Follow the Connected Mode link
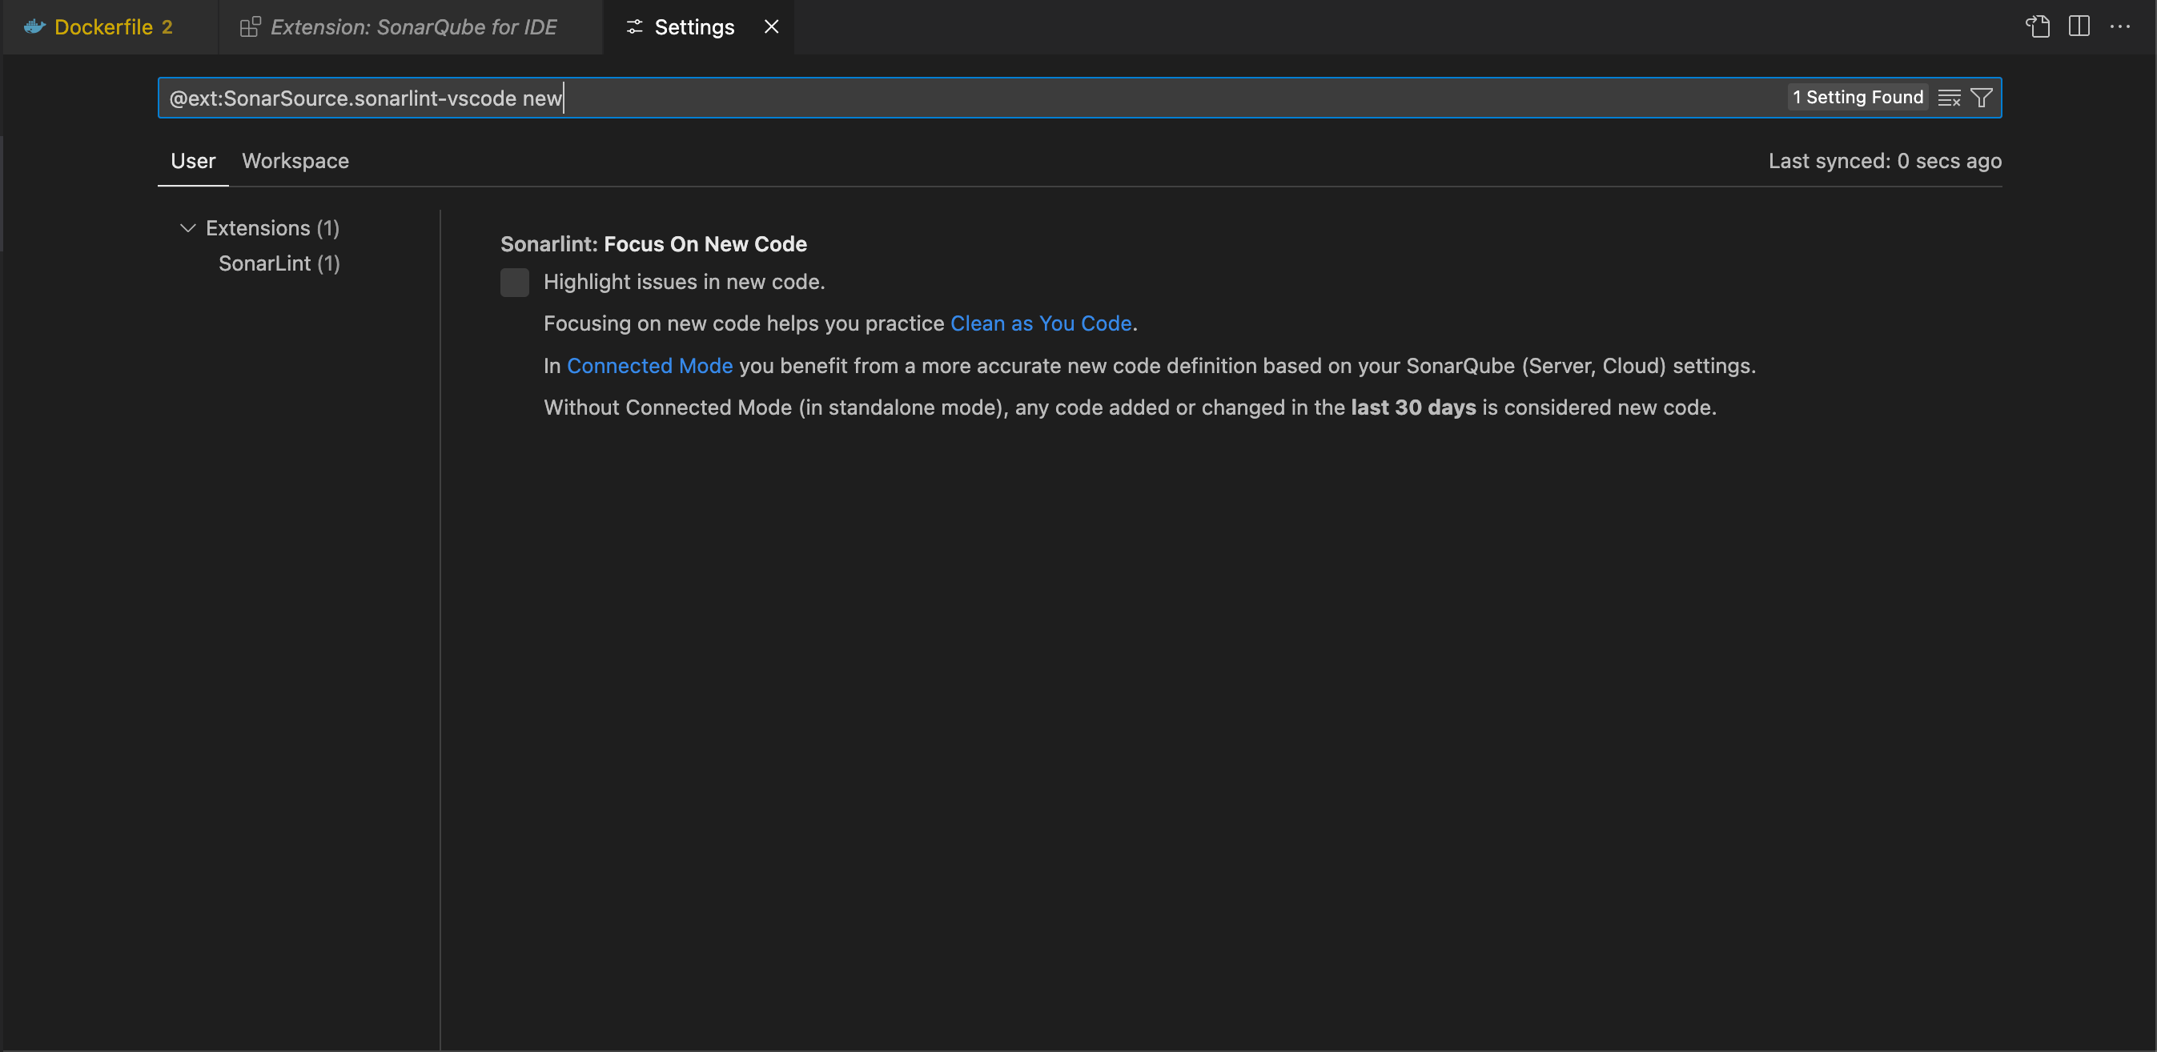 pos(650,366)
